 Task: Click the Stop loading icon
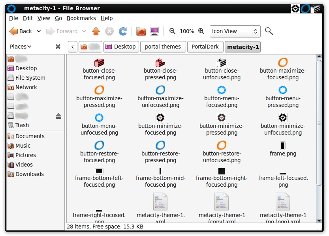[x=109, y=32]
